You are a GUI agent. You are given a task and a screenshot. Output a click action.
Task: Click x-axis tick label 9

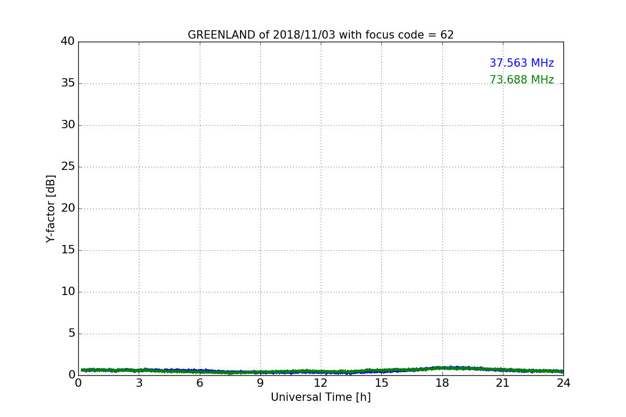point(260,383)
